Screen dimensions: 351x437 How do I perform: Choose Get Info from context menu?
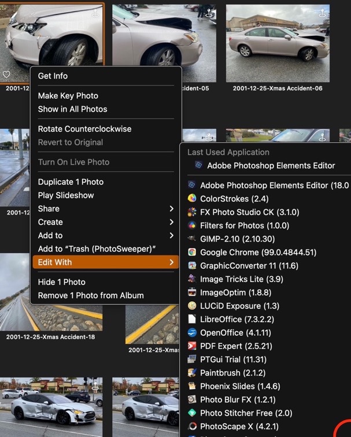(106, 76)
